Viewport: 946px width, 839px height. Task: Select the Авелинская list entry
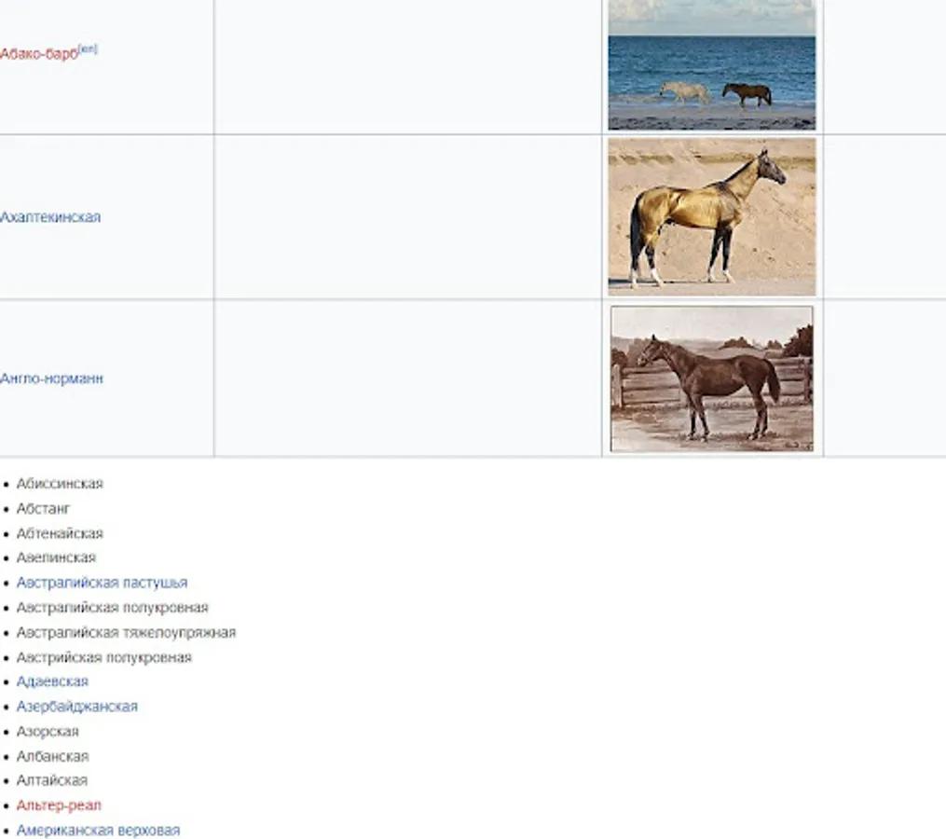[56, 557]
